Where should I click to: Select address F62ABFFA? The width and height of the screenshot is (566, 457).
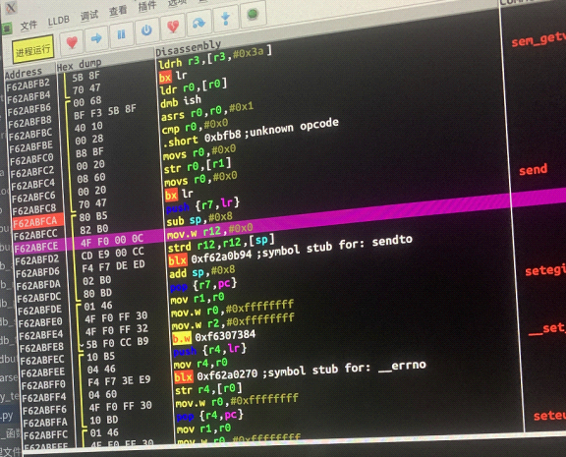[x=45, y=423]
